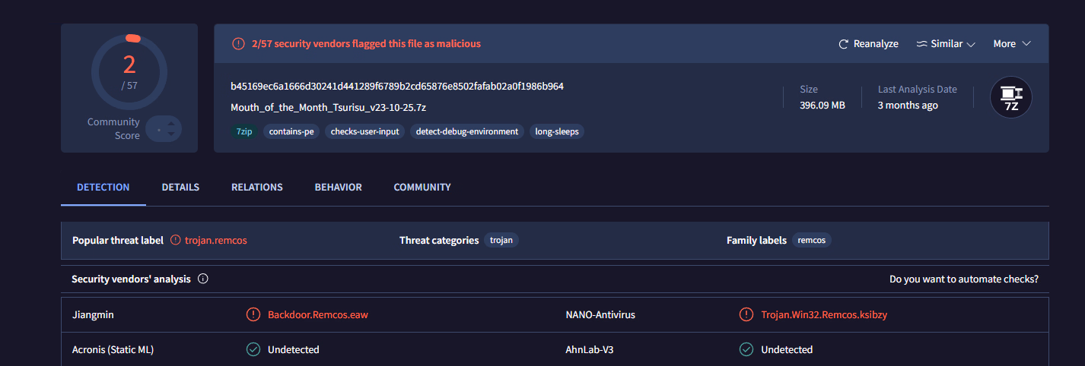Click the Jiangmin vendor name
Viewport: 1085px width, 366px height.
click(93, 314)
